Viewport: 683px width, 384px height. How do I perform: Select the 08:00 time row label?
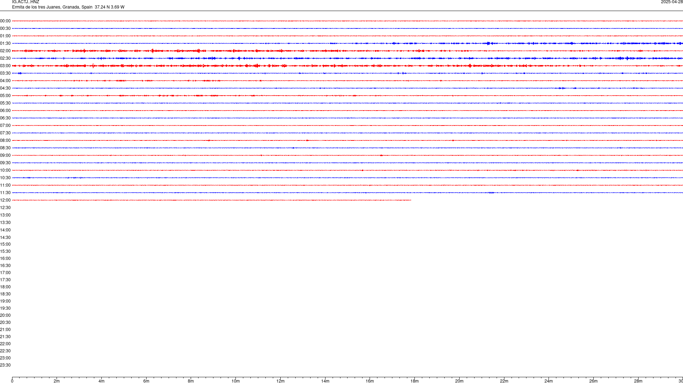5,140
